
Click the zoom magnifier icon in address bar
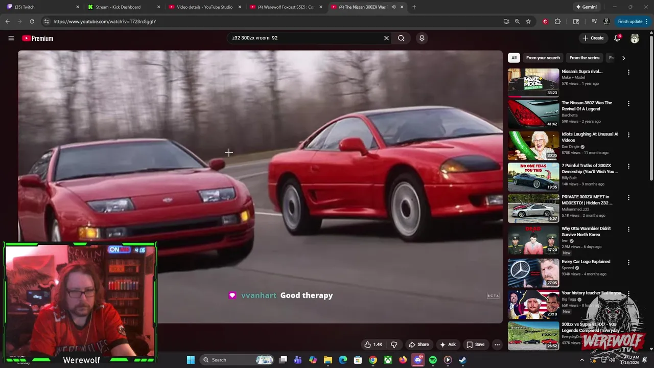(x=517, y=21)
